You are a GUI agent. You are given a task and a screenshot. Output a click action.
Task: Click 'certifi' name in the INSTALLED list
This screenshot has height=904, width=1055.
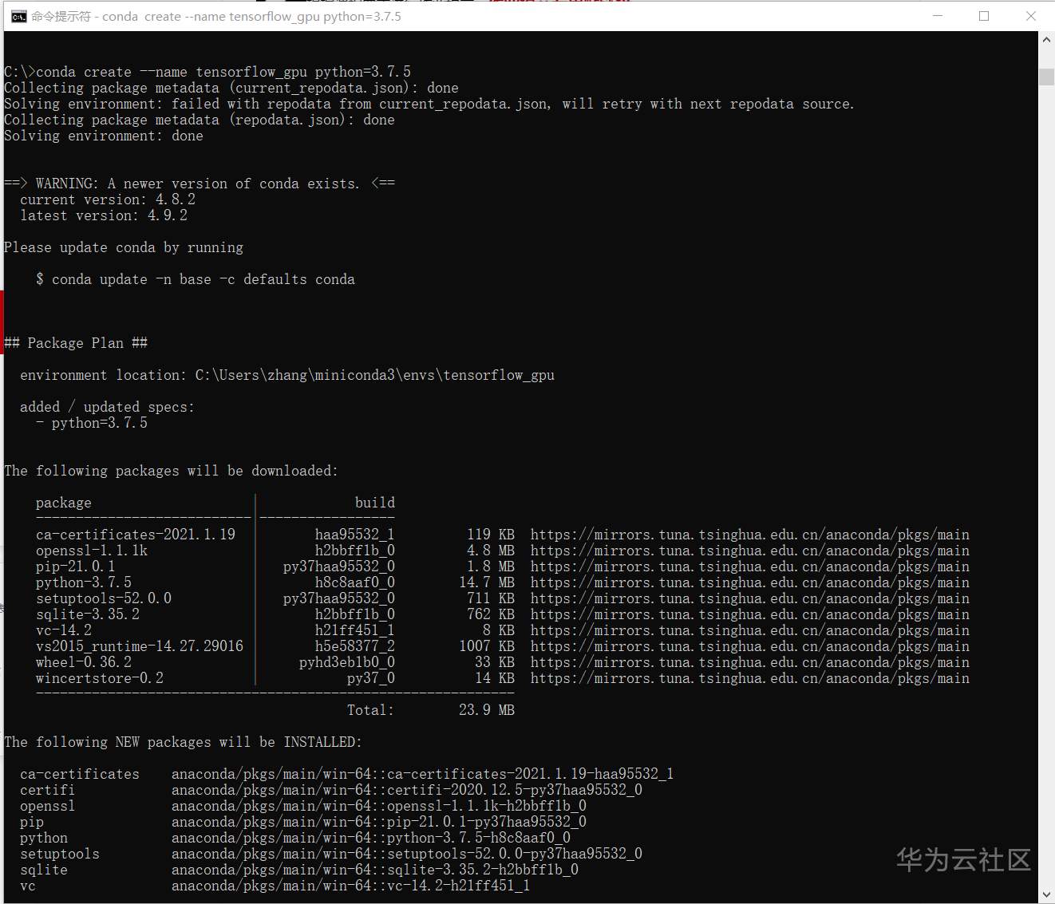48,790
